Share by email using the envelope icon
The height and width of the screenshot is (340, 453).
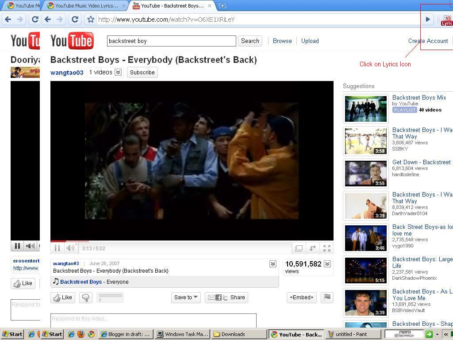pyautogui.click(x=211, y=297)
